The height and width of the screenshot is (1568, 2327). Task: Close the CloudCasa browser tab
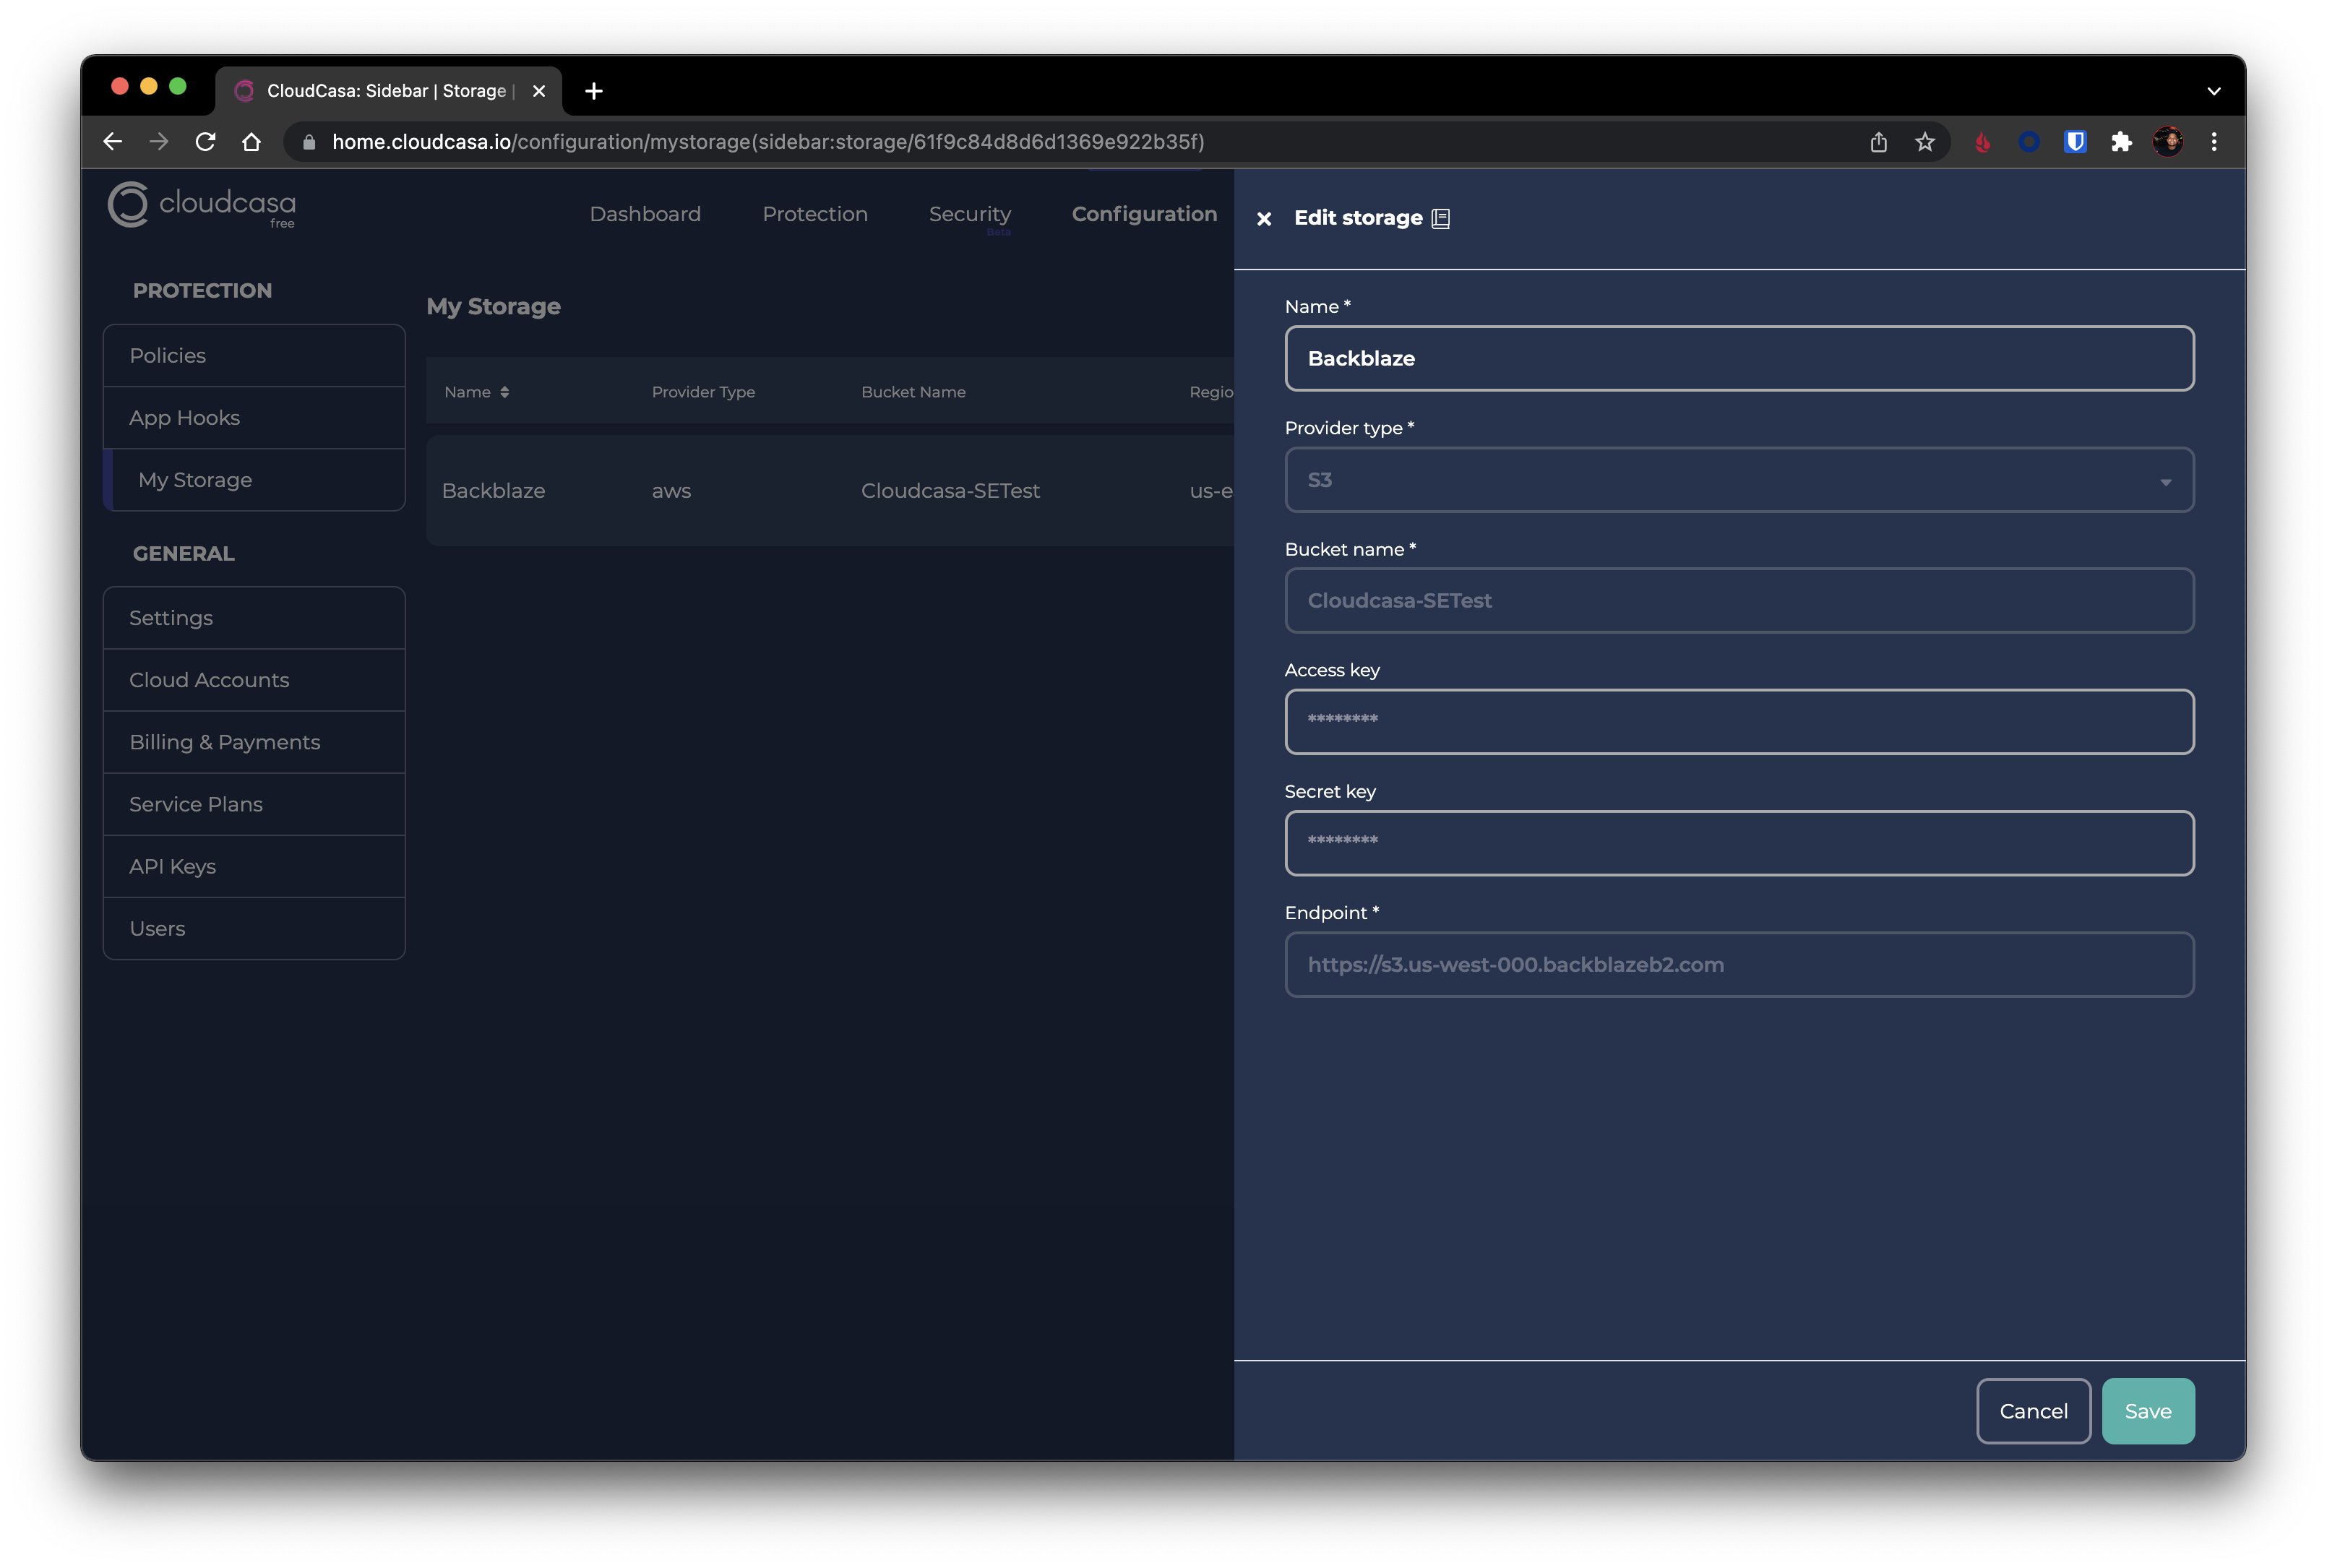(x=539, y=91)
